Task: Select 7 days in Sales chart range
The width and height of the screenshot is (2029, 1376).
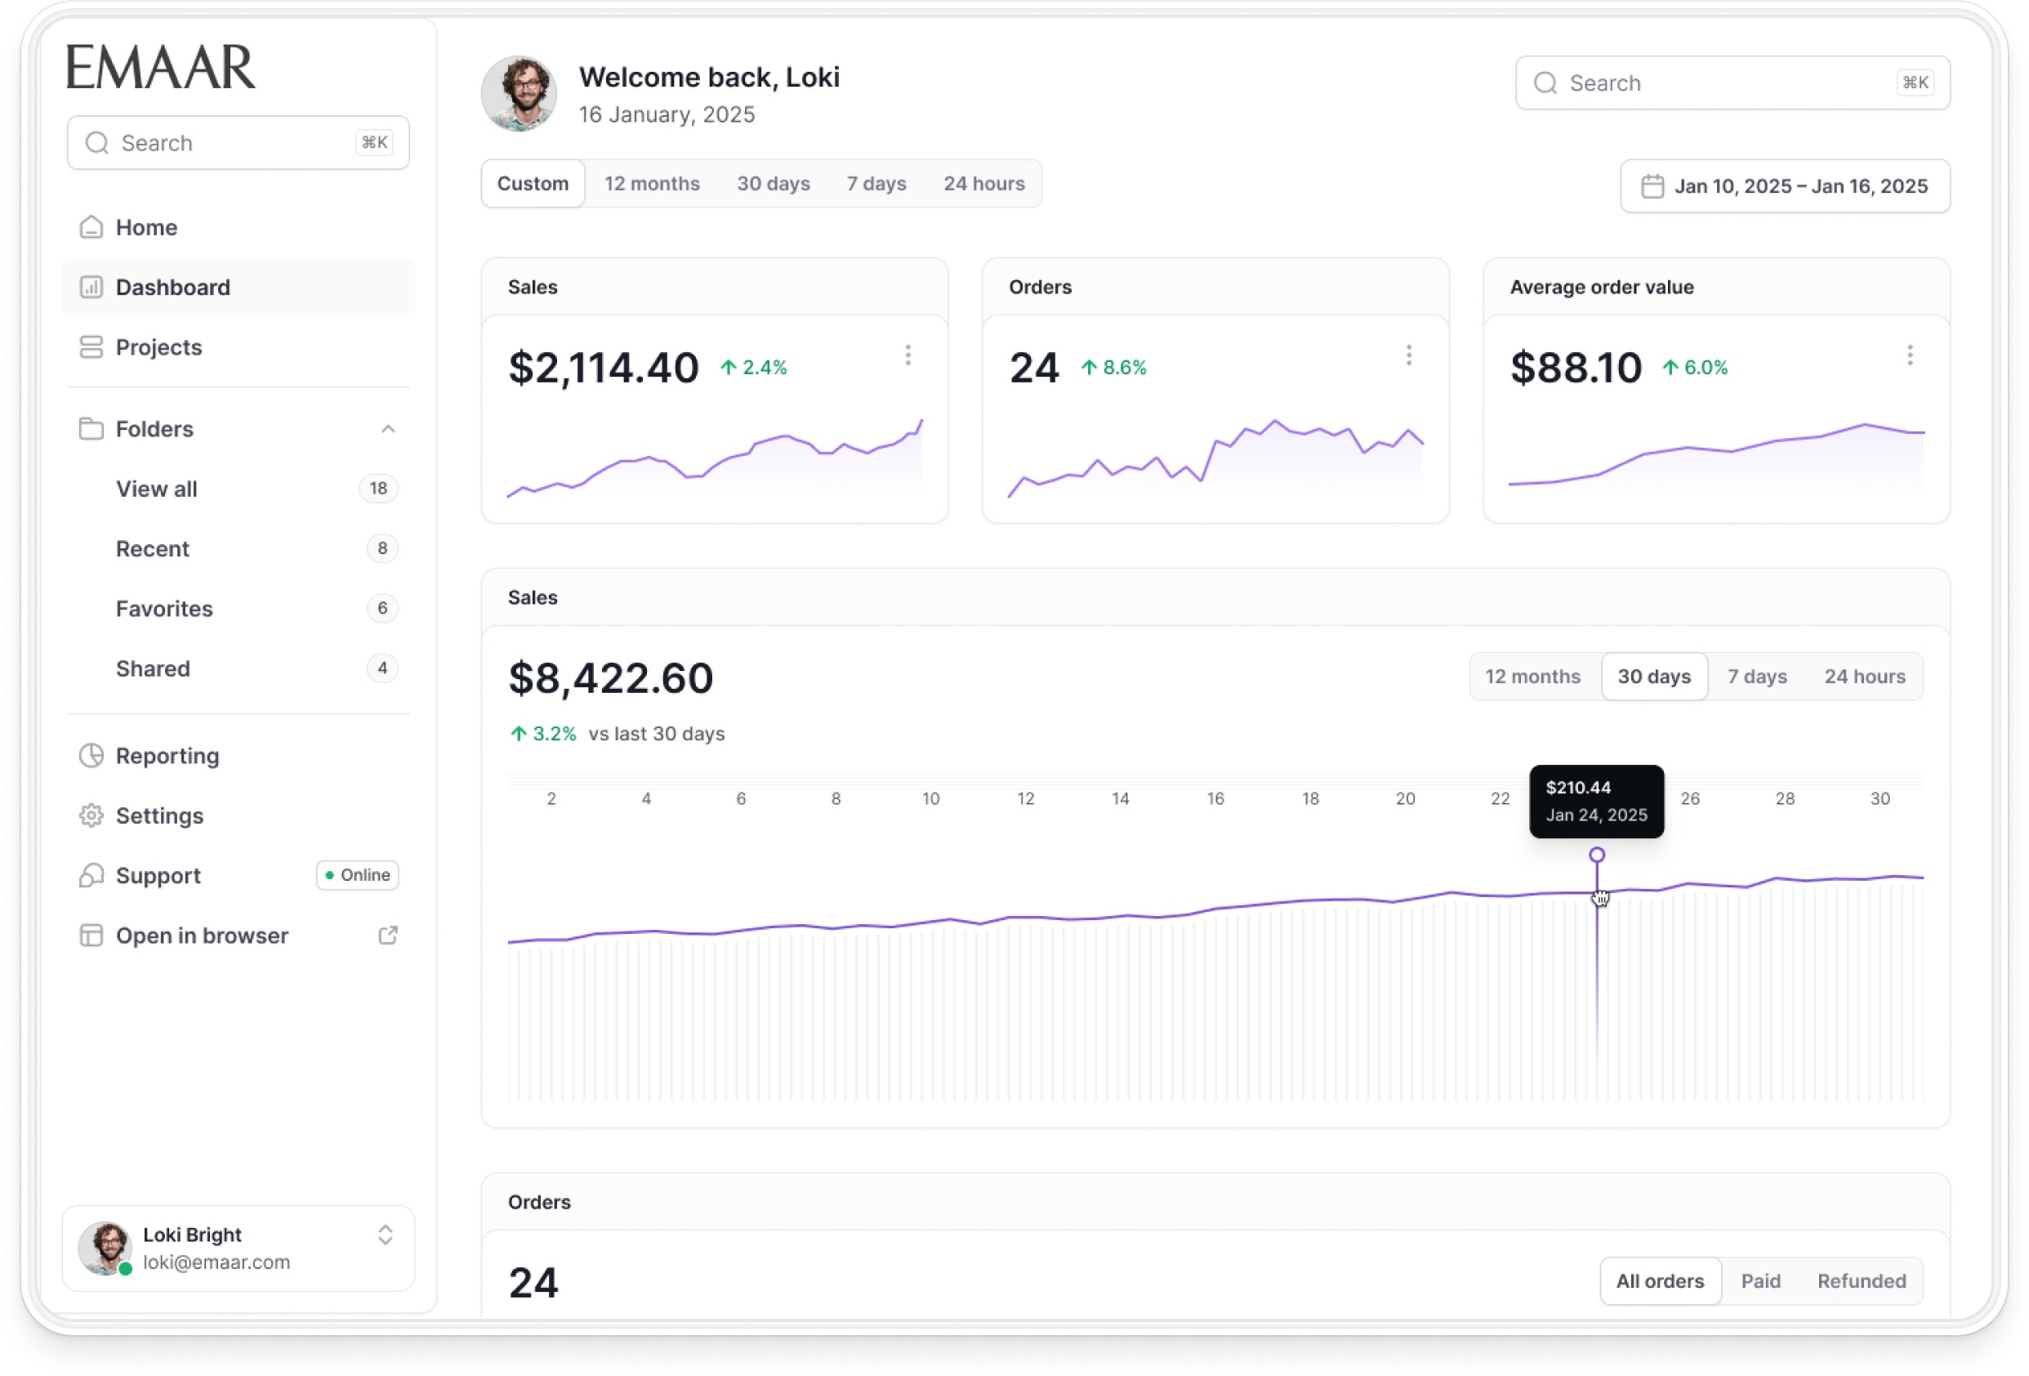Action: coord(1757,676)
